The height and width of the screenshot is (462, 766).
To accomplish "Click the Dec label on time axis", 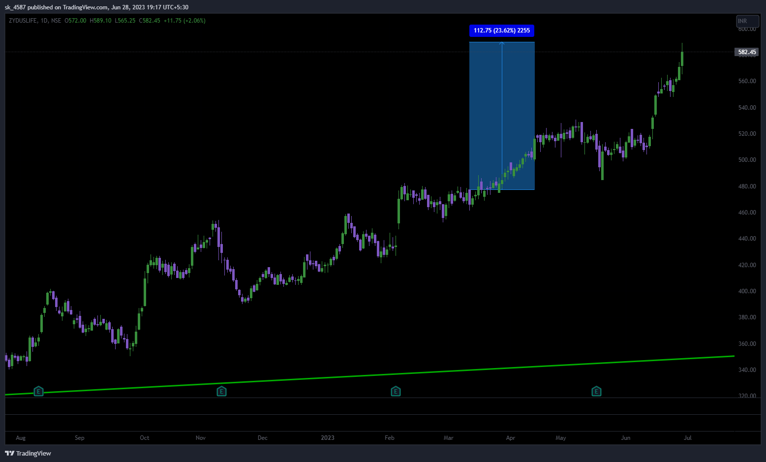I will tap(263, 438).
